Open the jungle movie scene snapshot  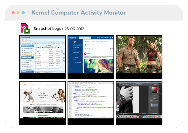click(139, 57)
